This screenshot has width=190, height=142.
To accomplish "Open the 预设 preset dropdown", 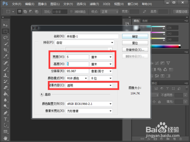I will [84, 43].
